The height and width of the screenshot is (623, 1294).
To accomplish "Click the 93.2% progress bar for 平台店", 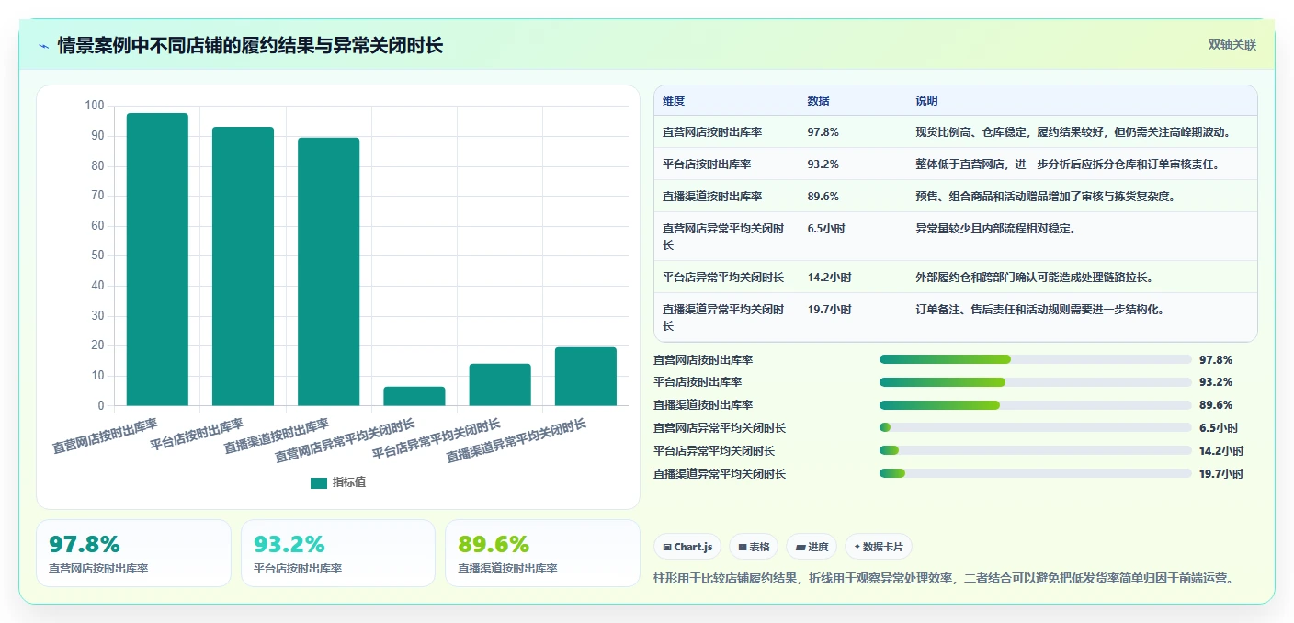I will pos(1036,382).
